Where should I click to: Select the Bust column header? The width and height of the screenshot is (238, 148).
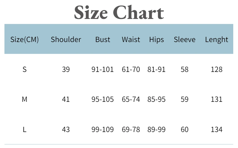[103, 40]
